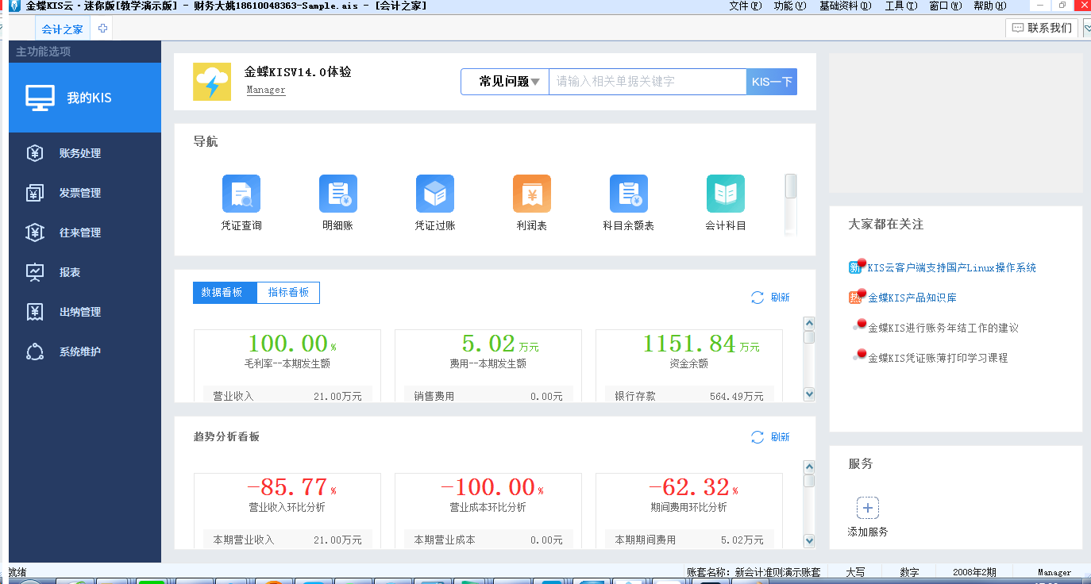Open KIS云客户端支持国产Linux操作系统 link
Screen dimensions: 1091x584
951,268
